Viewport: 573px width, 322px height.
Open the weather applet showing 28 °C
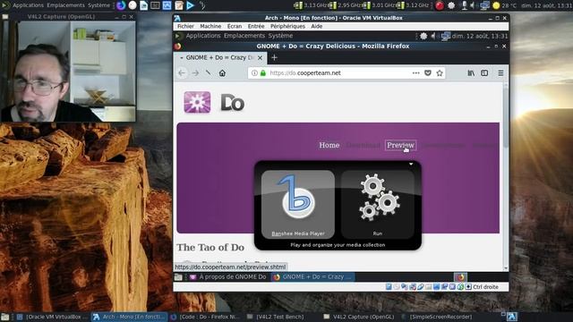(504, 5)
